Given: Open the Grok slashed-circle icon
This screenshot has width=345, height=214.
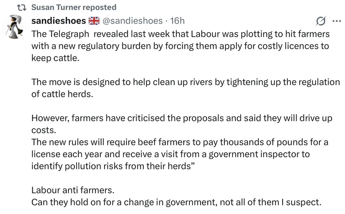Looking at the screenshot, I should [x=321, y=21].
